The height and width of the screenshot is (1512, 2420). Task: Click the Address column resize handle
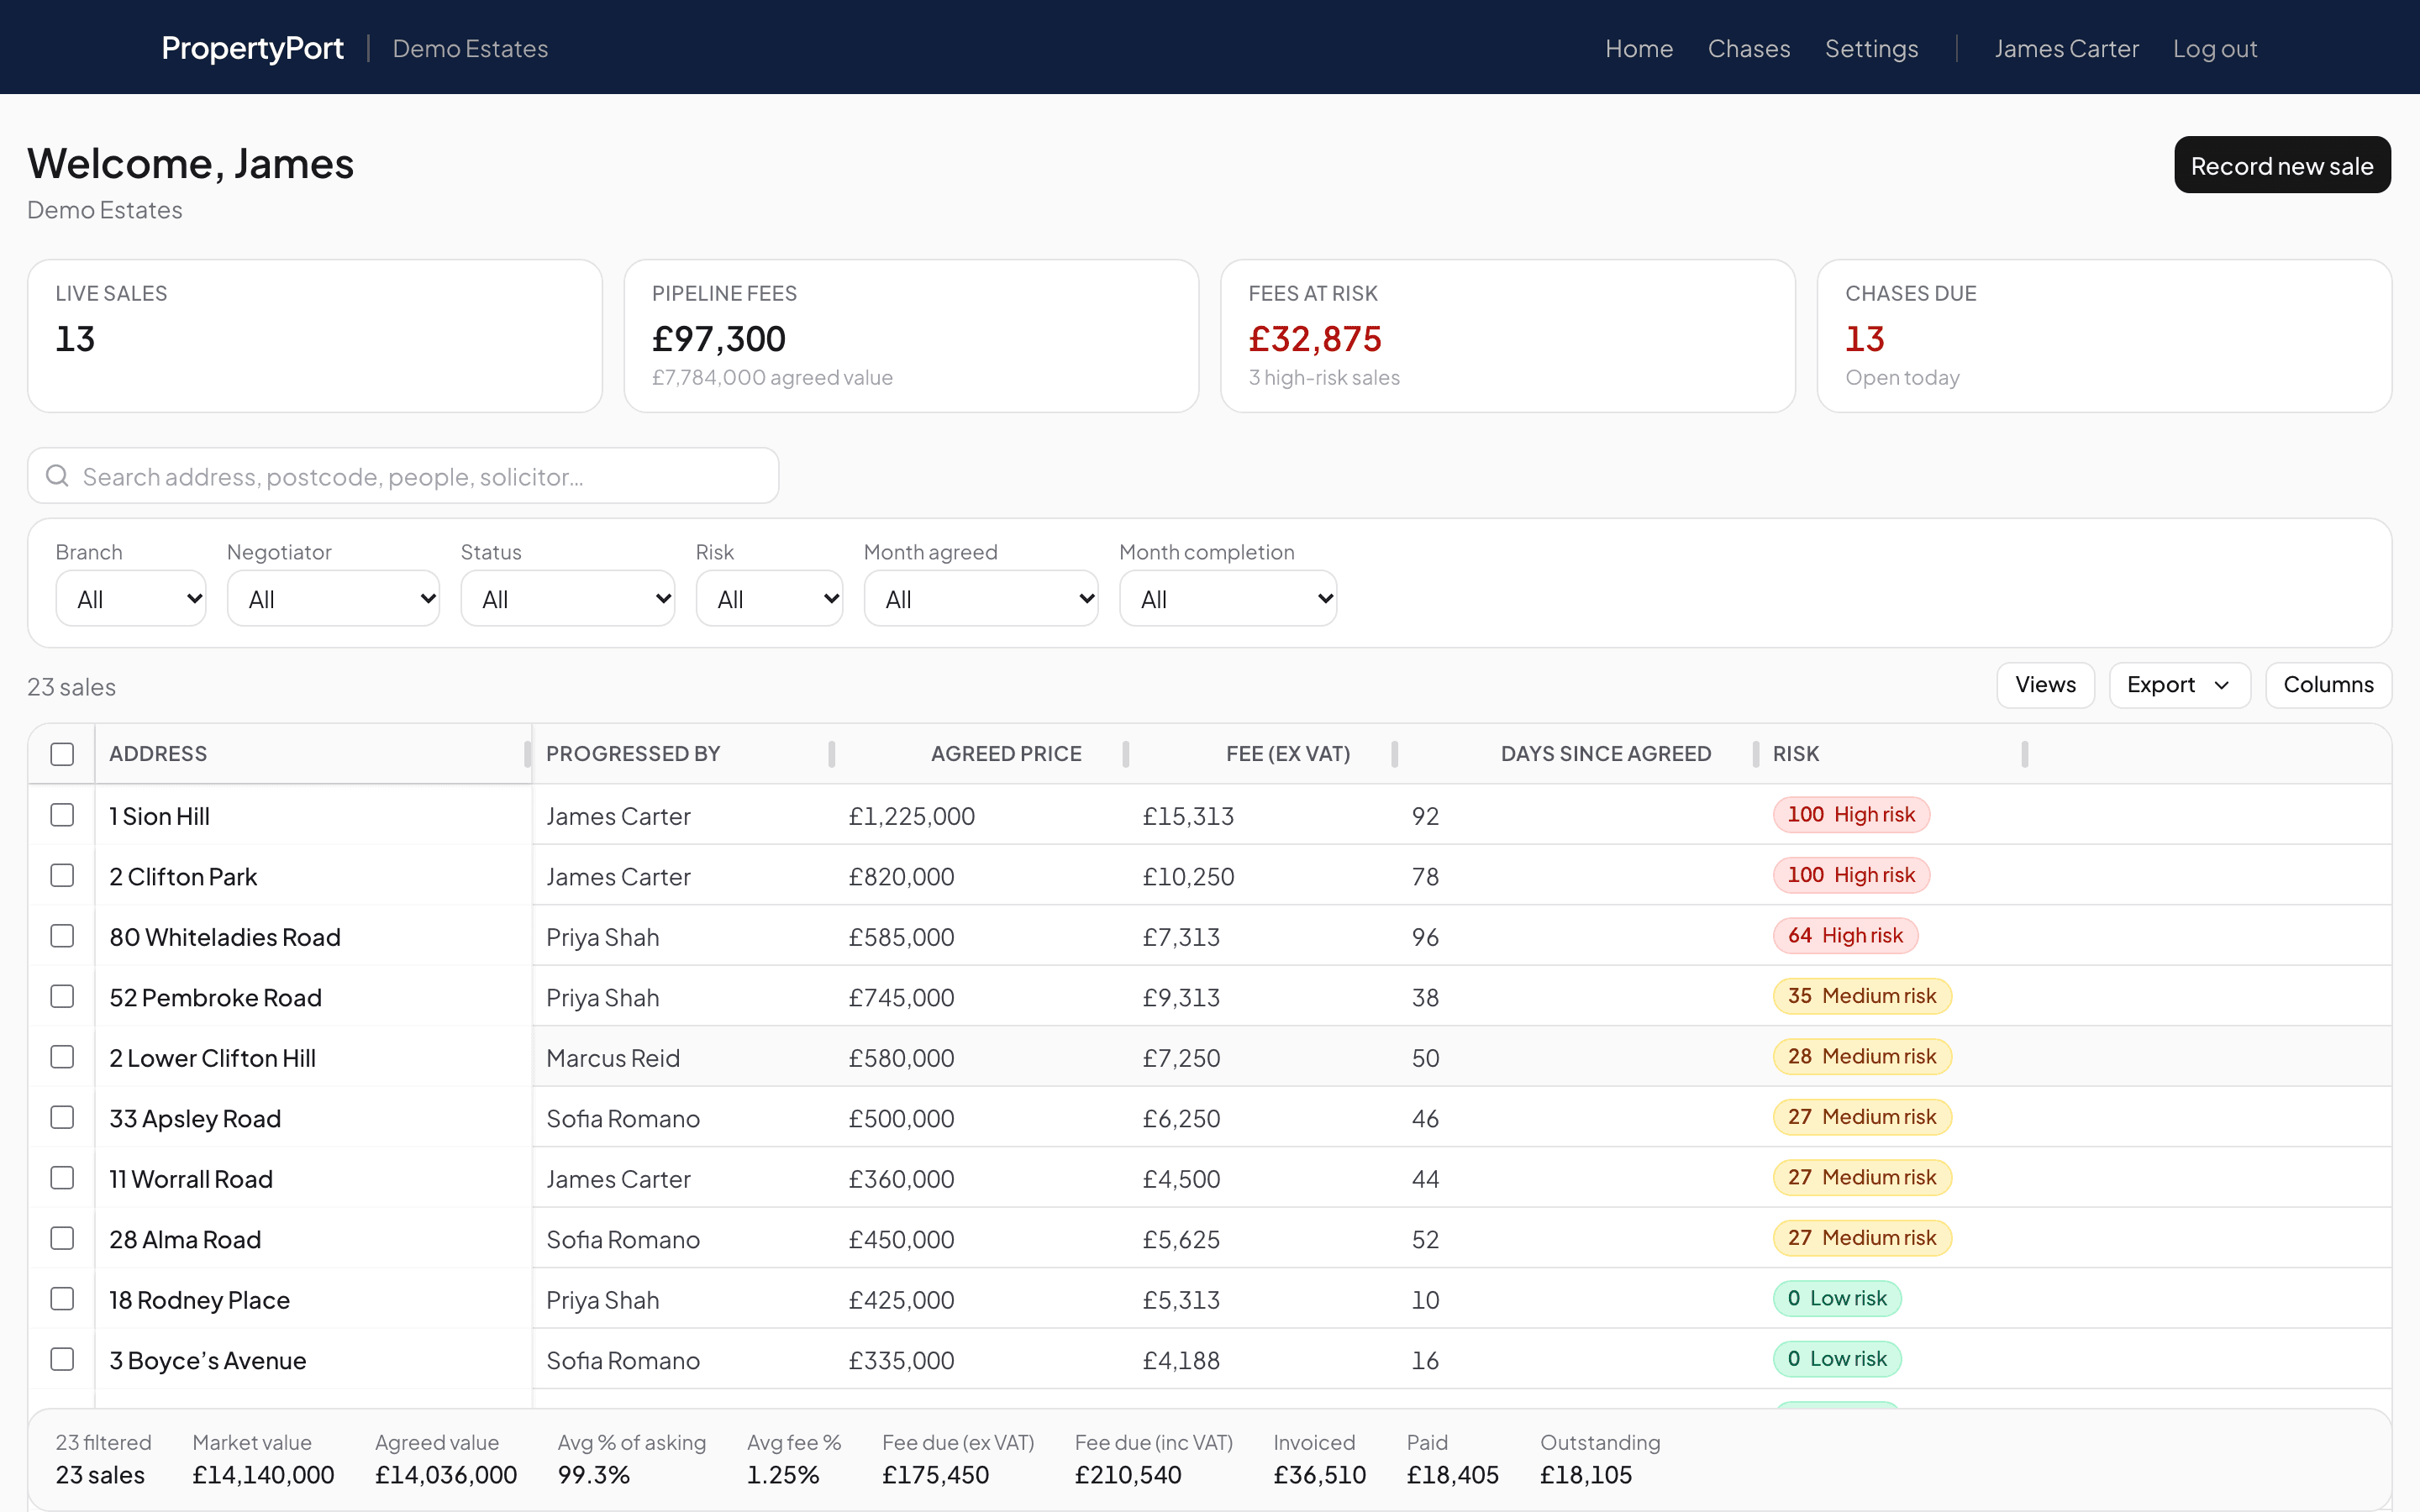tap(527, 754)
